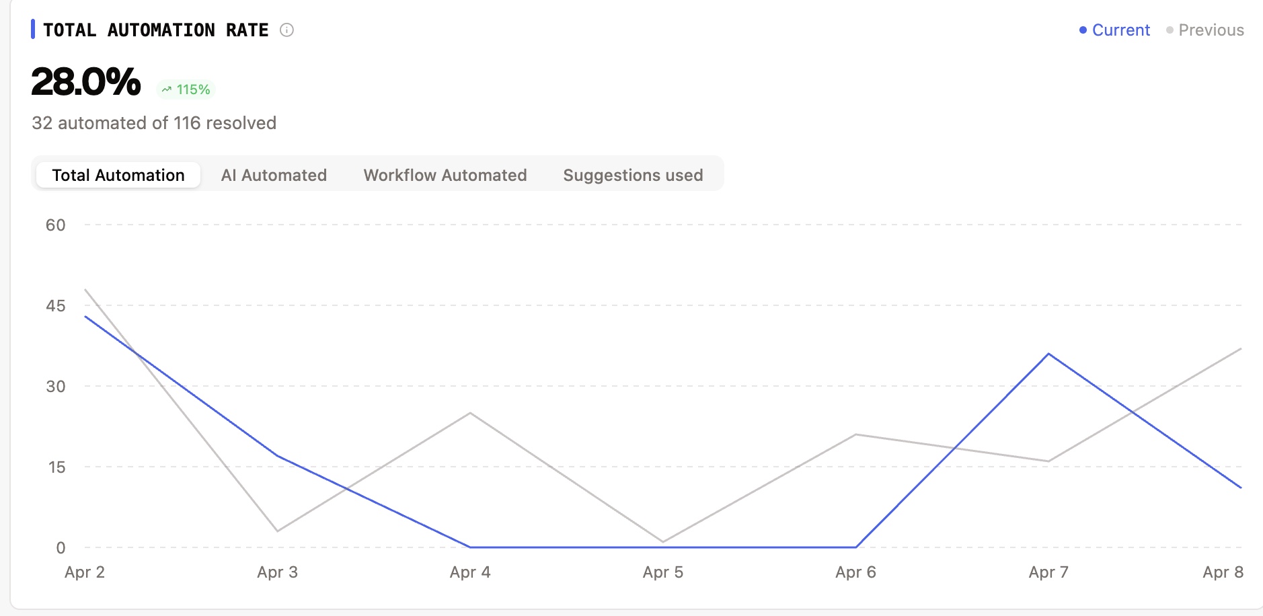Click the "32 automated of 116 resolved" text

(x=154, y=123)
